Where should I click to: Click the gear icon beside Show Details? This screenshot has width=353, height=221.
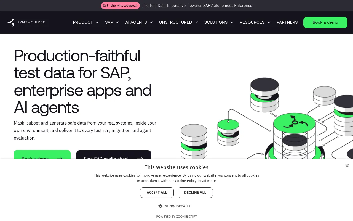tap(160, 206)
